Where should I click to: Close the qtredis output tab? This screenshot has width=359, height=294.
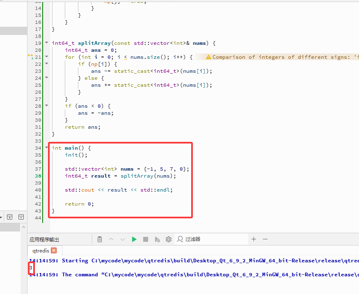tap(54, 250)
